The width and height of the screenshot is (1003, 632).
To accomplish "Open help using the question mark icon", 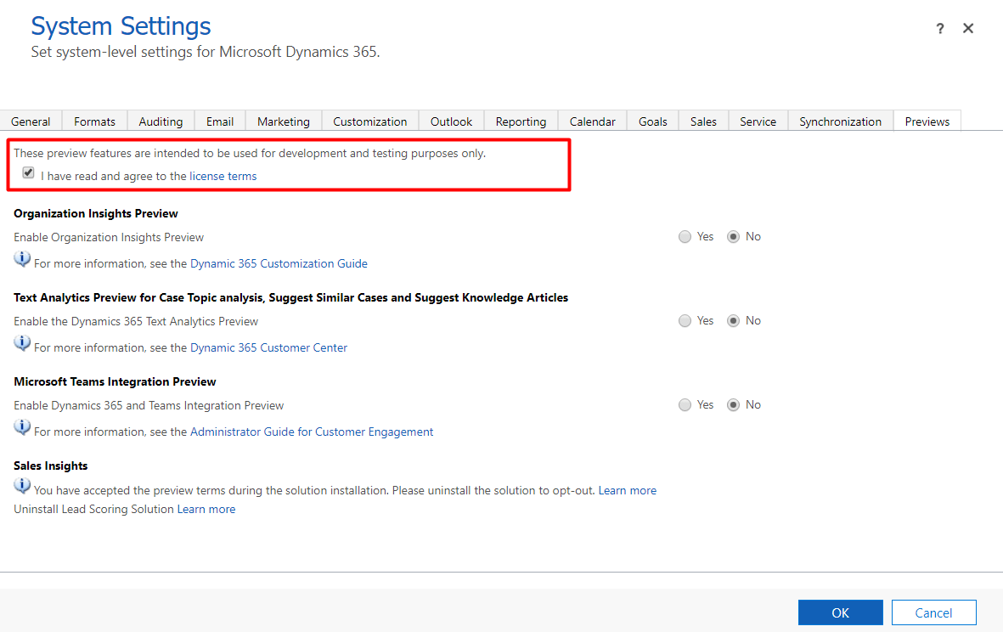I will [939, 28].
